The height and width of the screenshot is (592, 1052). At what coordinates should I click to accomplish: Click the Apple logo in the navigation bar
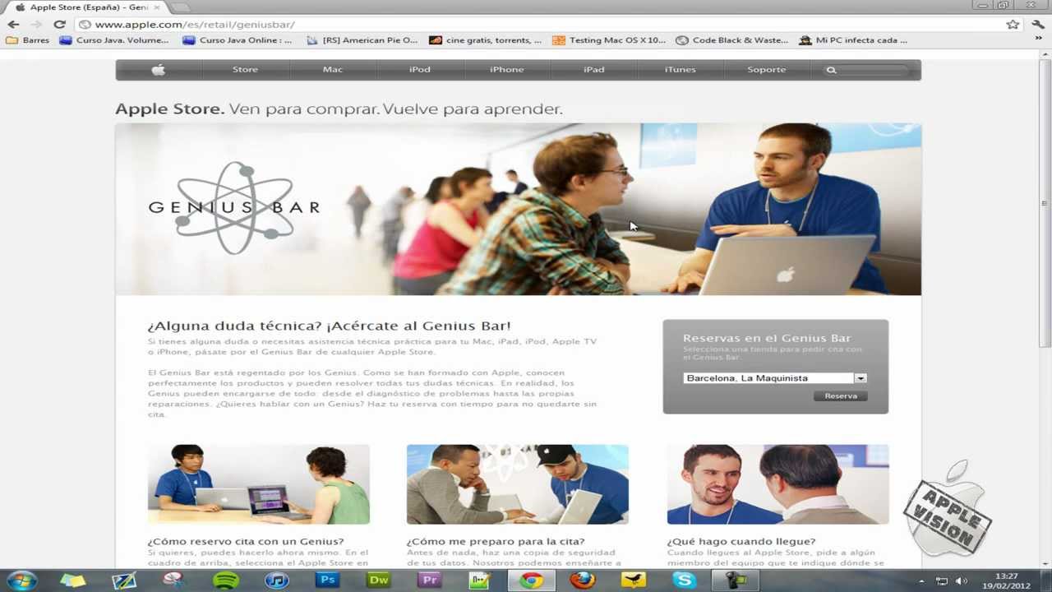click(x=158, y=70)
